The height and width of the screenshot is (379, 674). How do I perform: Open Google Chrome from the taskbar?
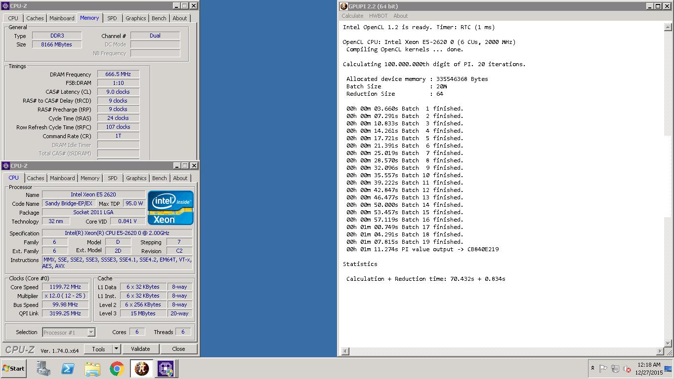[117, 368]
